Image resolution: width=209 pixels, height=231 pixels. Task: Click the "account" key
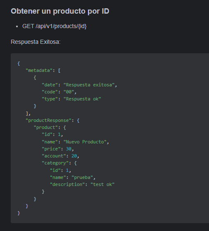54,156
